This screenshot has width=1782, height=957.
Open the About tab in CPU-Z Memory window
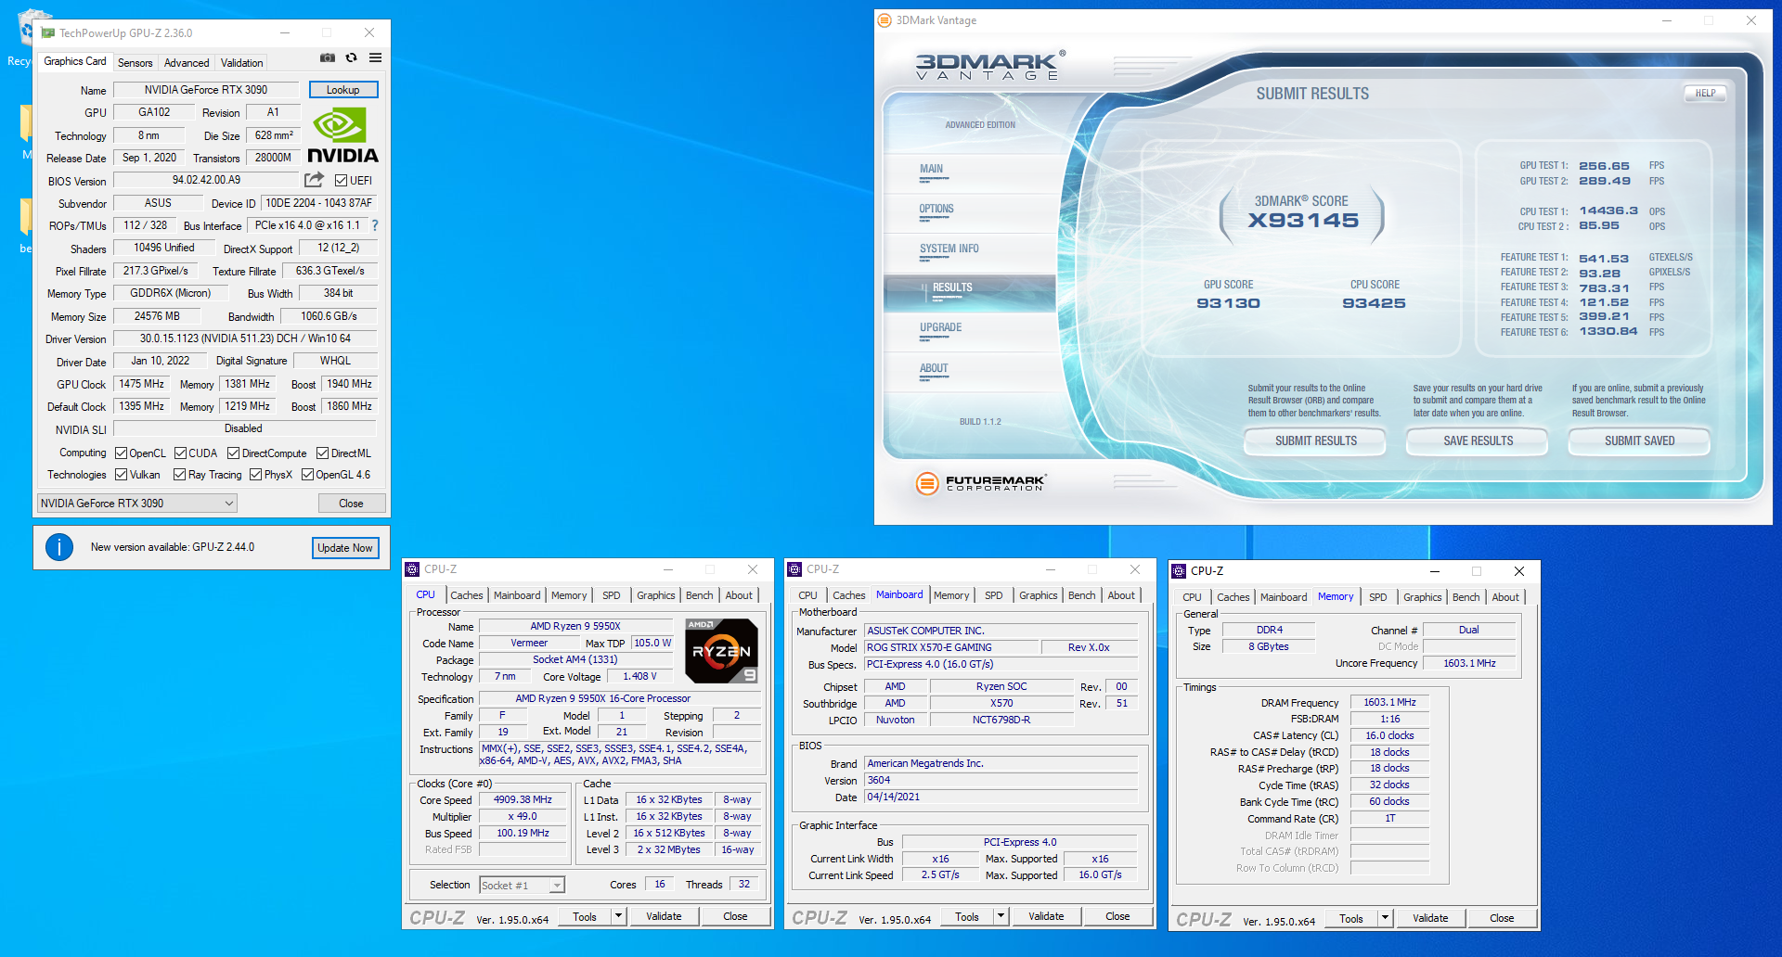[1505, 597]
